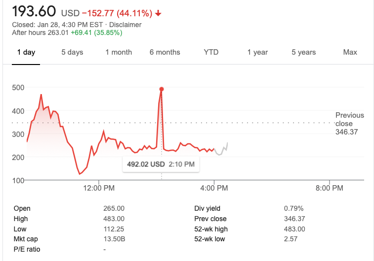Click the 492.02 USD tooltip

tap(161, 164)
